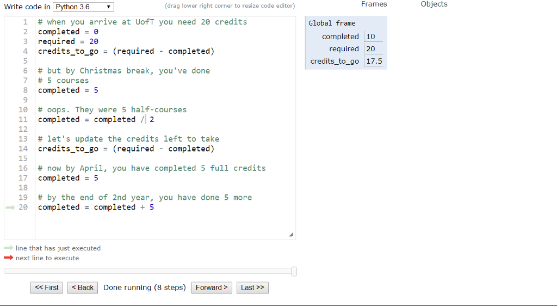Click the comment '# 5 courses' on line 7
The width and height of the screenshot is (557, 306).
[x=63, y=81]
